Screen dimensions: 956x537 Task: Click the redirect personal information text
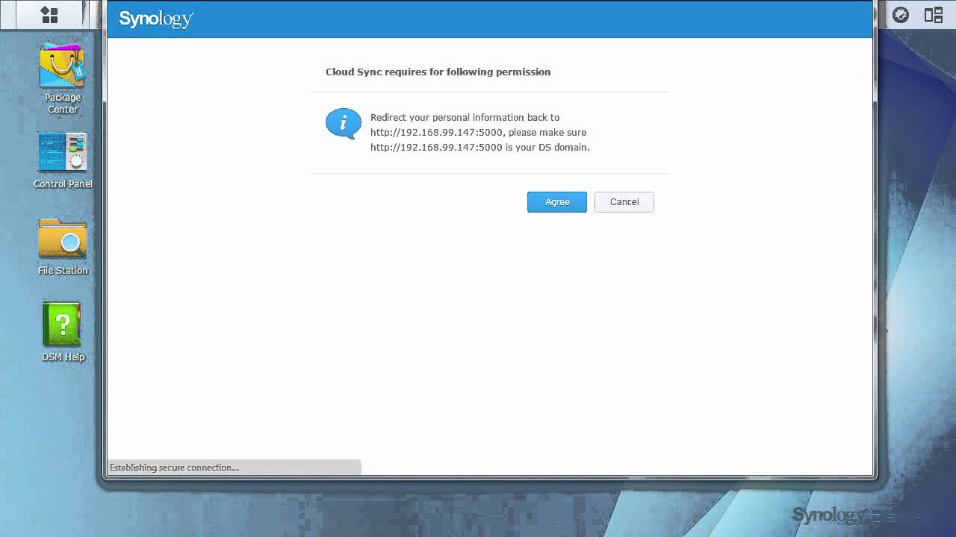465,117
